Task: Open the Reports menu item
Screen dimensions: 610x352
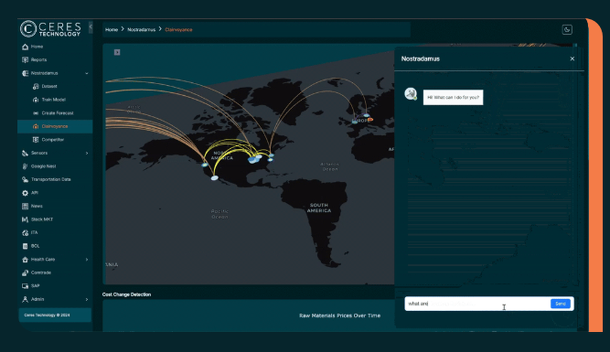Action: [55, 60]
